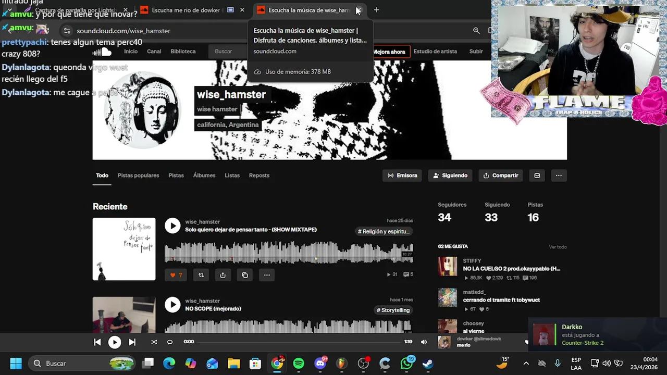Share the SHOW MIXTAPE track via share icon
This screenshot has height=375, width=667.
[x=223, y=275]
